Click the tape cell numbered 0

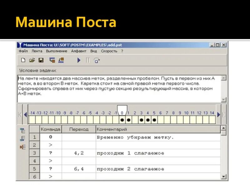pyautogui.click(x=122, y=120)
